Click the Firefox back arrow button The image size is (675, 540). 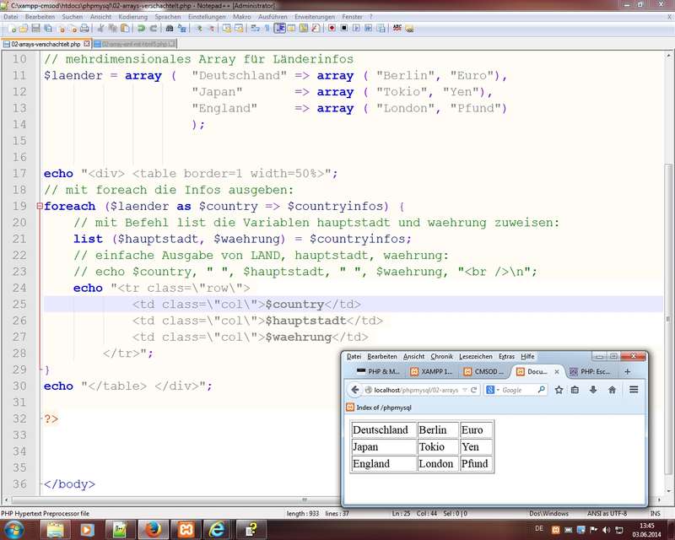[356, 390]
